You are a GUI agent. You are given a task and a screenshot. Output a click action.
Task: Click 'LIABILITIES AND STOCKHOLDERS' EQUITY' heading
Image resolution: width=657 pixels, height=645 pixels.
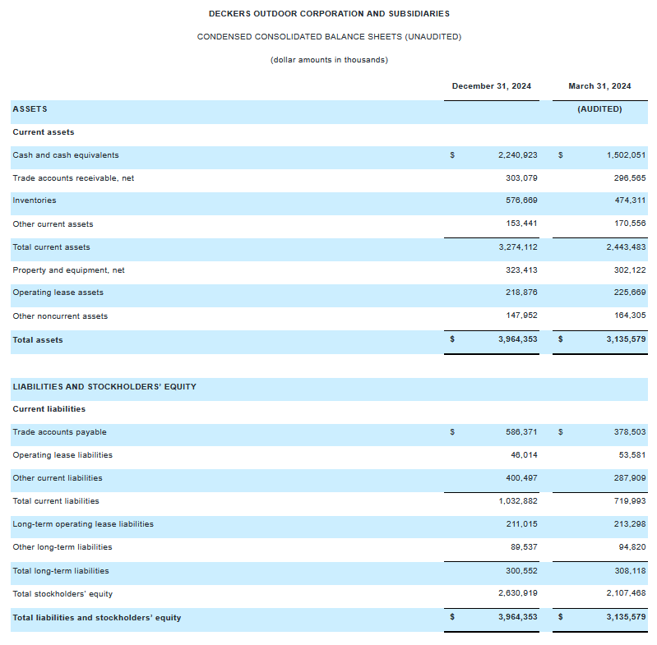coord(104,387)
